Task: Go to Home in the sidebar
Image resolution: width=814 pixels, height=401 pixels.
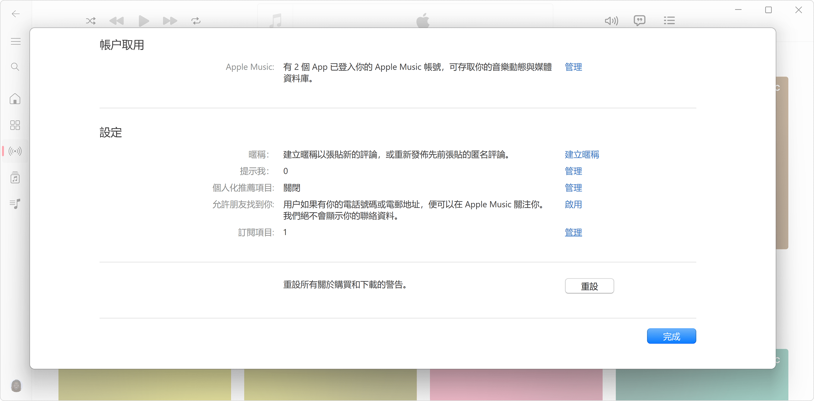Action: coord(15,99)
